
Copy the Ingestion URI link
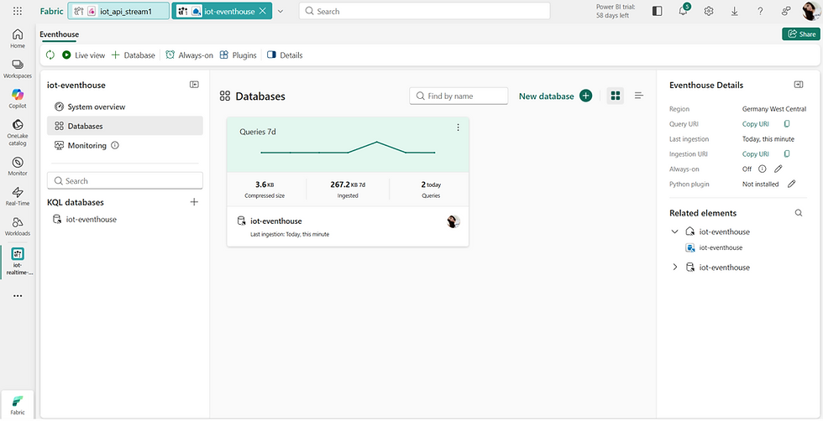click(x=755, y=154)
